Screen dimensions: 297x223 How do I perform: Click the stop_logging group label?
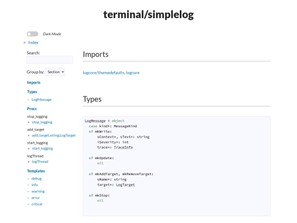coord(37,116)
